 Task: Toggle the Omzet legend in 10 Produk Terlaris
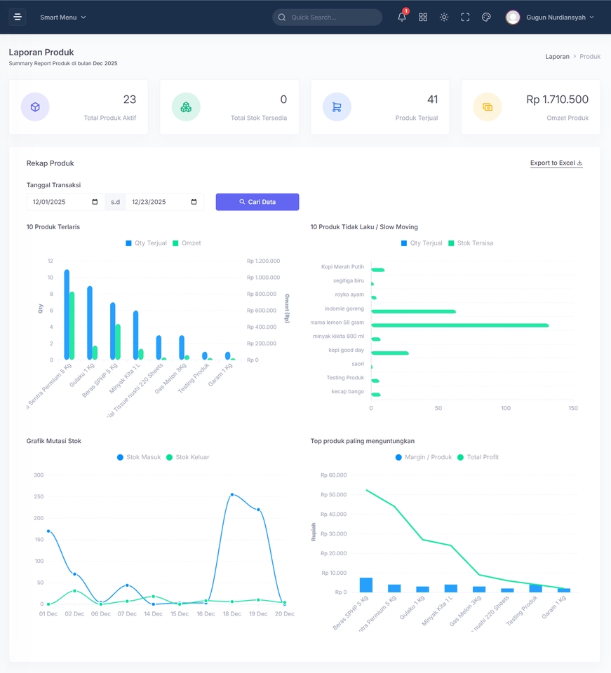coord(187,243)
